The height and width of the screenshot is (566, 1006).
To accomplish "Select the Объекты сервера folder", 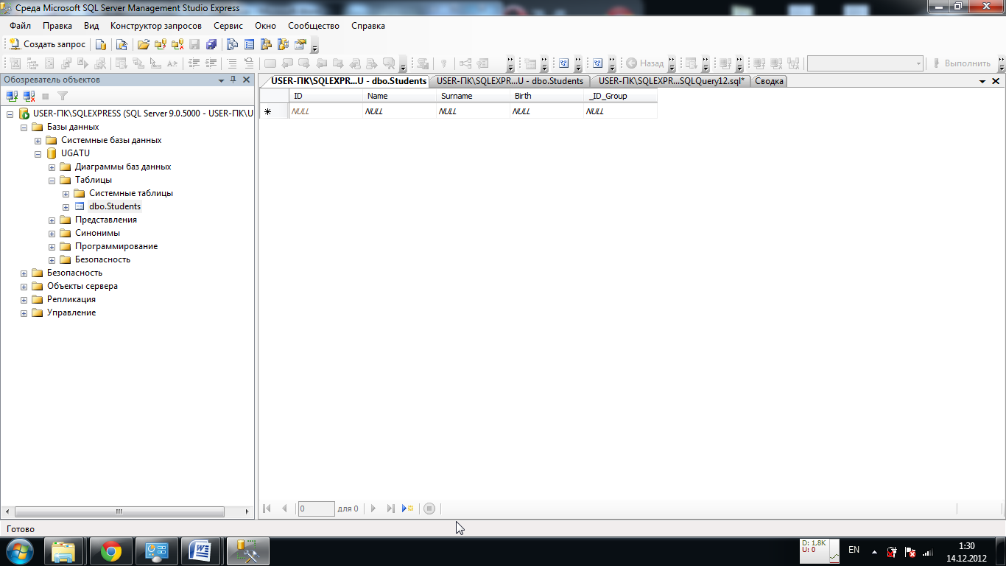I will 82,286.
